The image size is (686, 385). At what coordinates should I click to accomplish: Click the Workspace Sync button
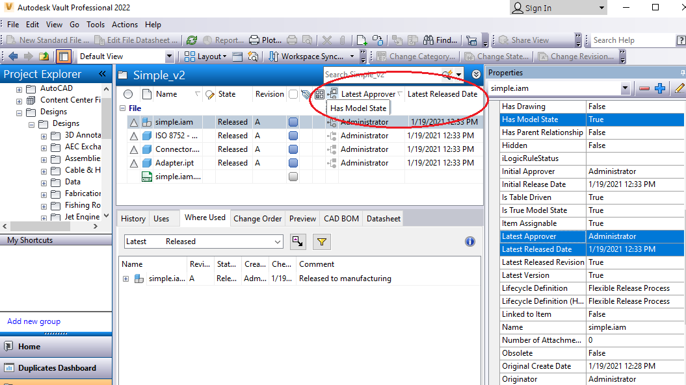coord(306,56)
